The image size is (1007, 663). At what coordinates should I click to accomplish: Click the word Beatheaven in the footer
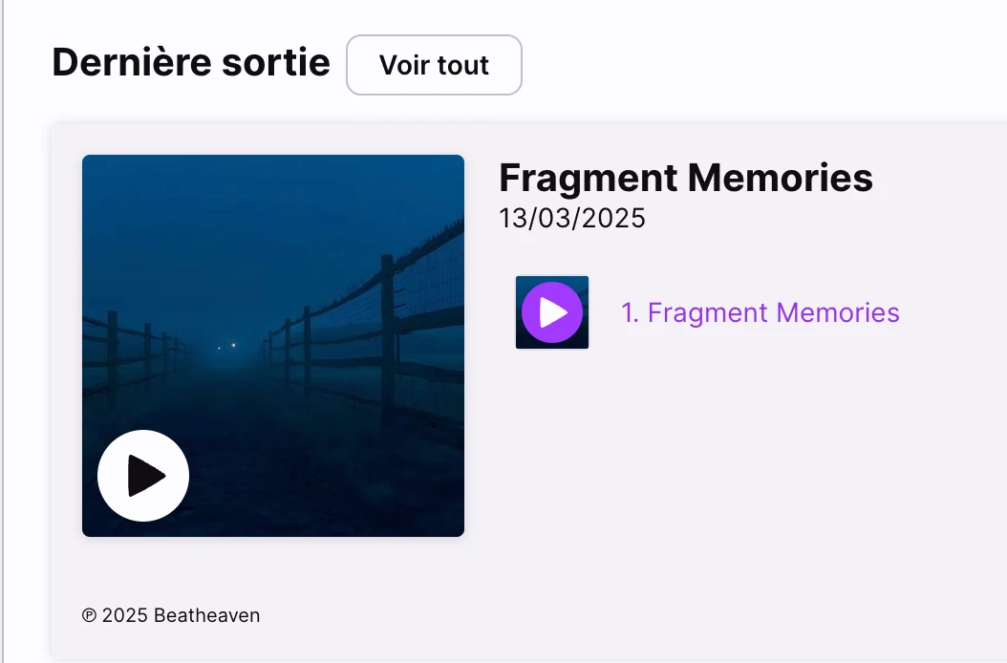[206, 615]
